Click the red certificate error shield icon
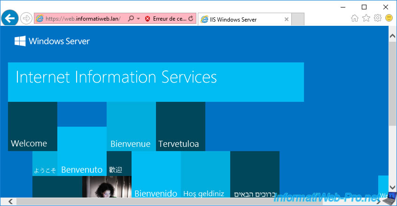Screen dimensions: 397x206 (x=148, y=19)
